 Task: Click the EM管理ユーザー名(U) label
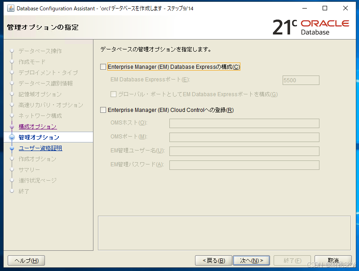point(137,151)
